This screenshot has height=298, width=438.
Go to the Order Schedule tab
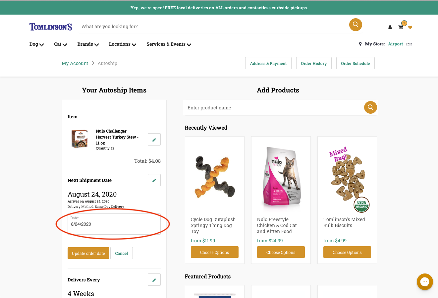[355, 63]
